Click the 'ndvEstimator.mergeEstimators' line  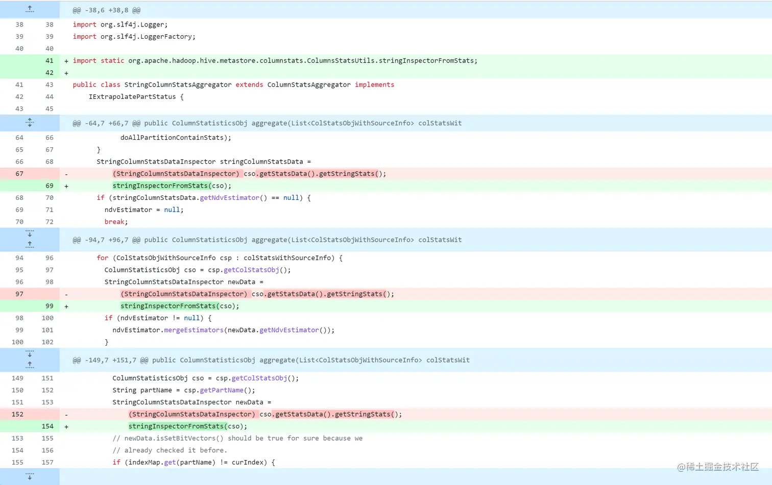tap(224, 330)
